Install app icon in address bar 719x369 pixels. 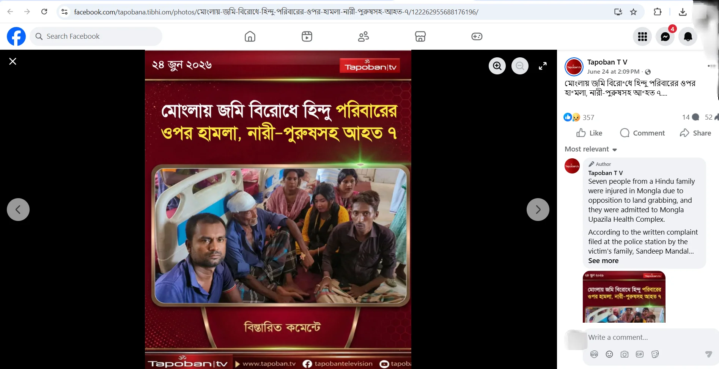(618, 12)
